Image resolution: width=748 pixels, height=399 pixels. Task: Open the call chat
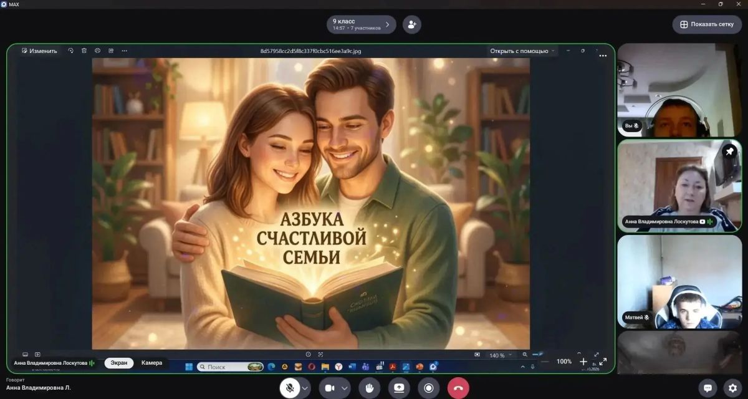(x=707, y=388)
